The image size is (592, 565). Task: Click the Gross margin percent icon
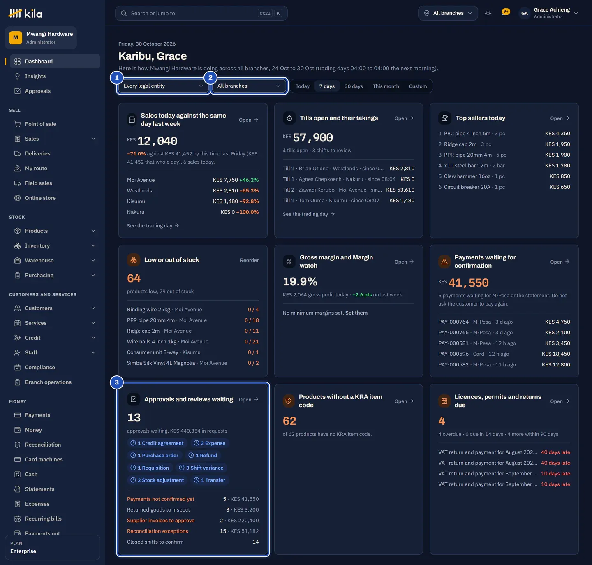[289, 262]
